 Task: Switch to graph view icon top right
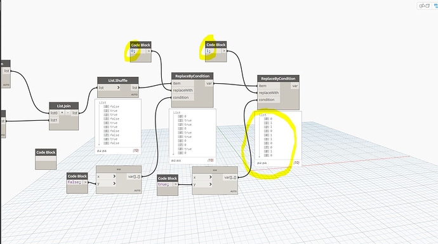click(x=435, y=6)
